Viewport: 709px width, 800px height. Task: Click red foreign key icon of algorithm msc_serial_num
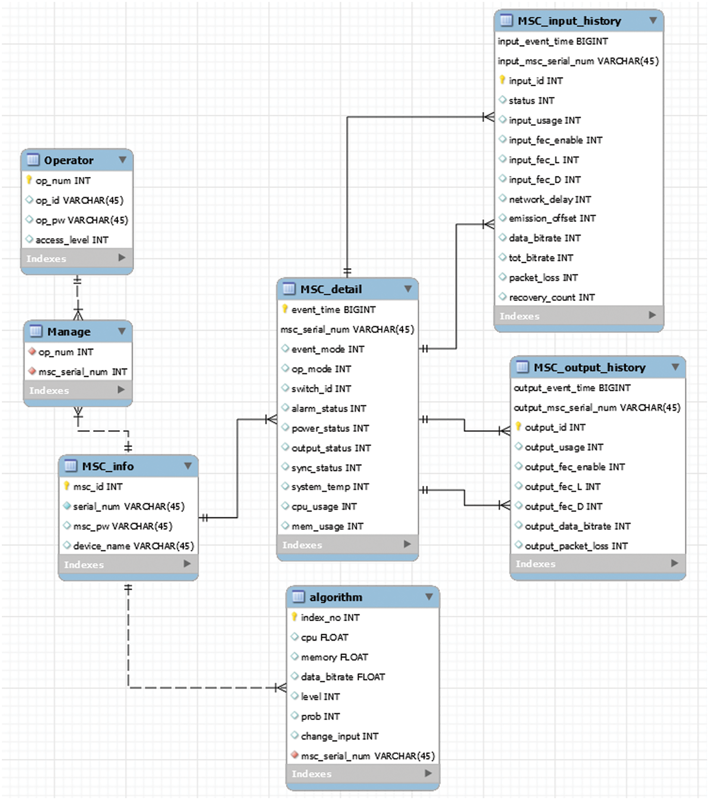point(295,755)
